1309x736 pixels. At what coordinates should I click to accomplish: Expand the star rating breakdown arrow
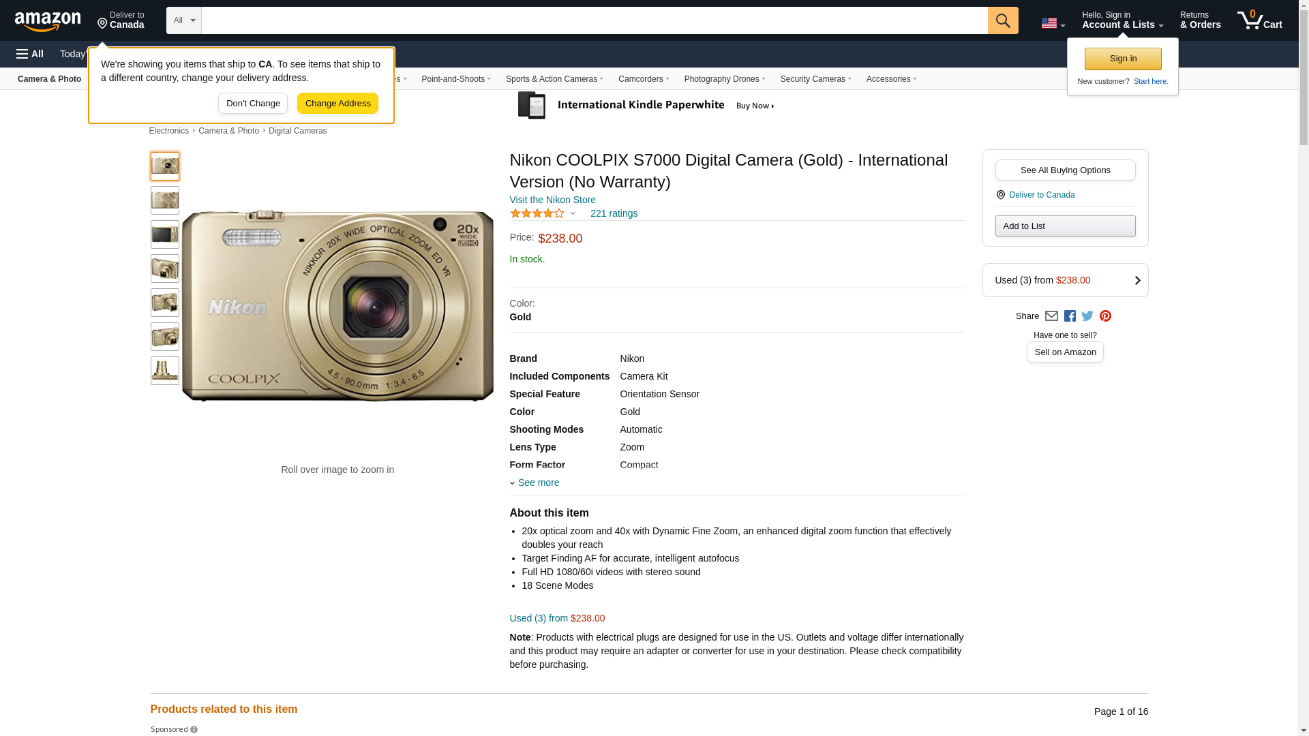[x=573, y=214]
